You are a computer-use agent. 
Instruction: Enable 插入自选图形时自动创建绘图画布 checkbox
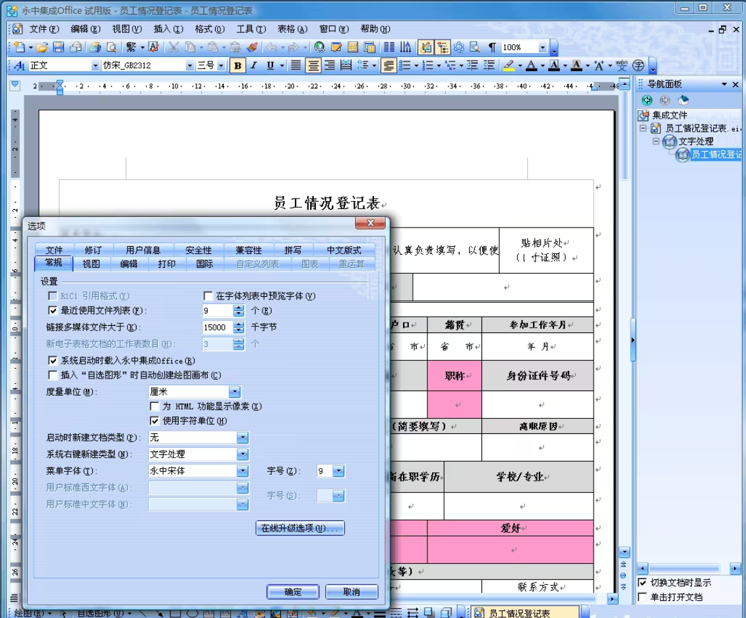[x=53, y=375]
